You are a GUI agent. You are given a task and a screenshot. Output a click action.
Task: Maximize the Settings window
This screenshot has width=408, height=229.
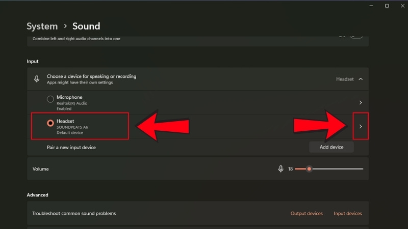click(387, 6)
